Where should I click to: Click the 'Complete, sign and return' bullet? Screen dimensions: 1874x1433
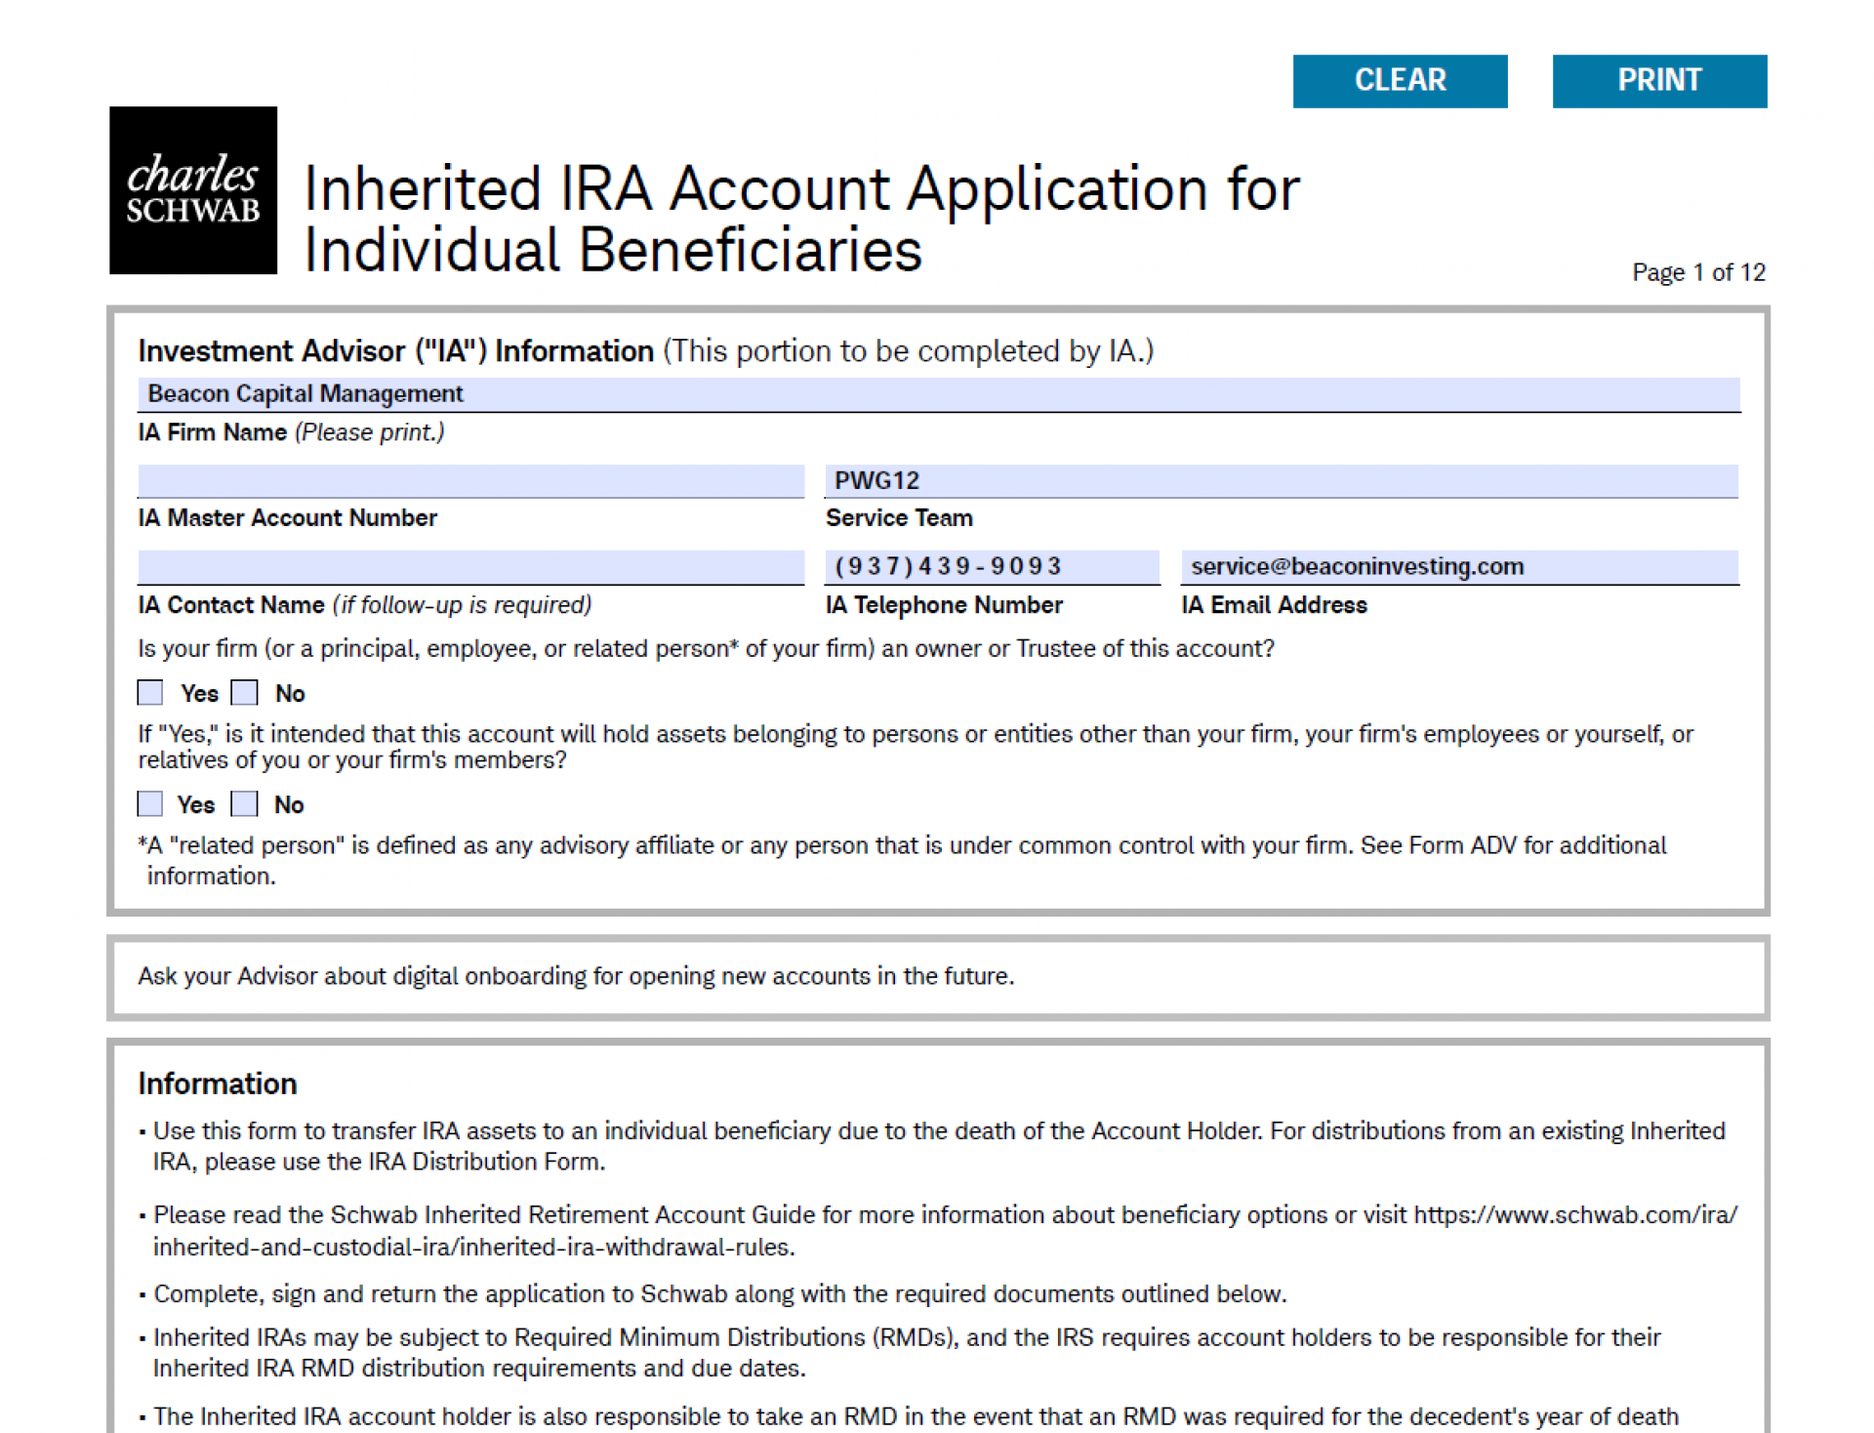pyautogui.click(x=713, y=1294)
